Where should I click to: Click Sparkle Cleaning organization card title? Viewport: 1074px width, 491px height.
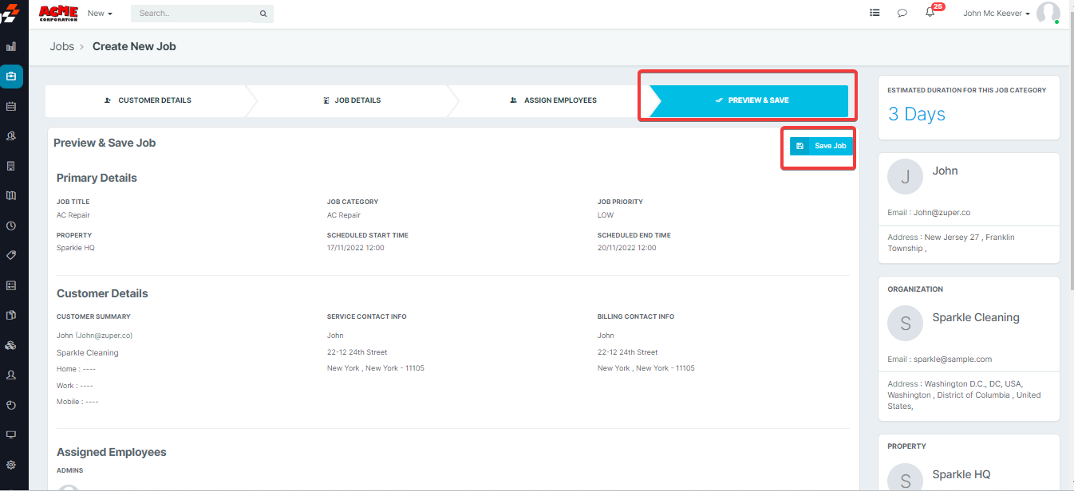pyautogui.click(x=976, y=317)
